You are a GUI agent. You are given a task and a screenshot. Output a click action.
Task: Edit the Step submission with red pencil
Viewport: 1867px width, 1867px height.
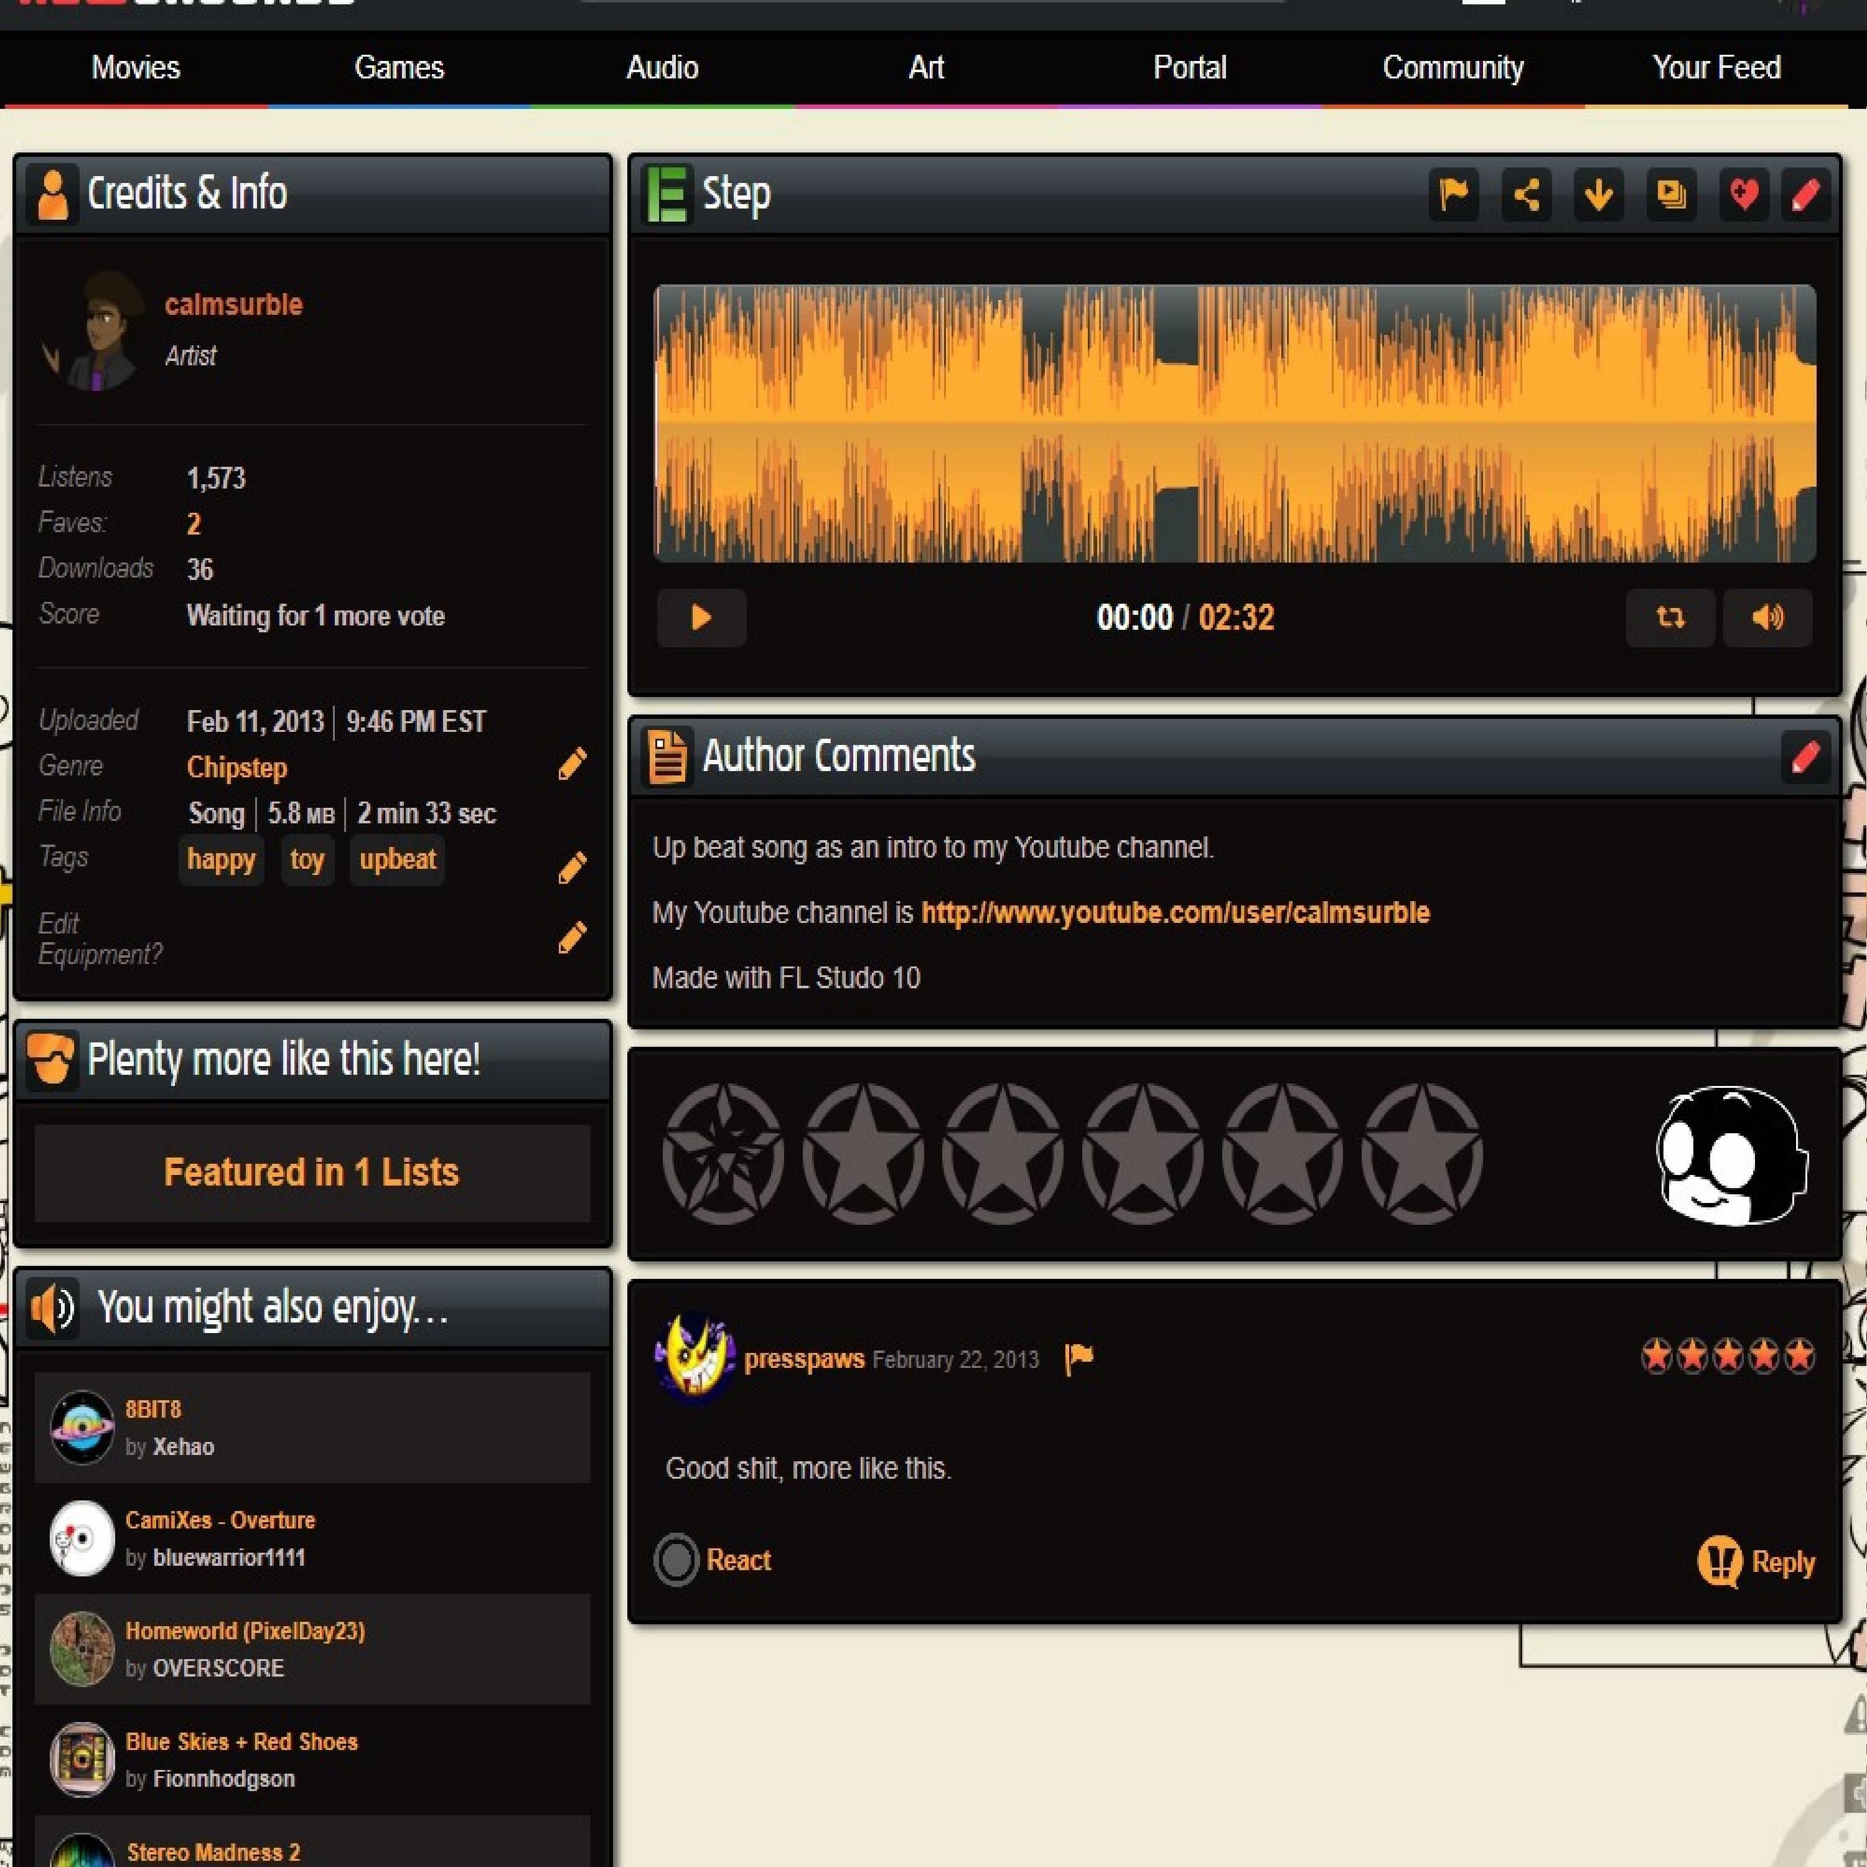[1805, 195]
